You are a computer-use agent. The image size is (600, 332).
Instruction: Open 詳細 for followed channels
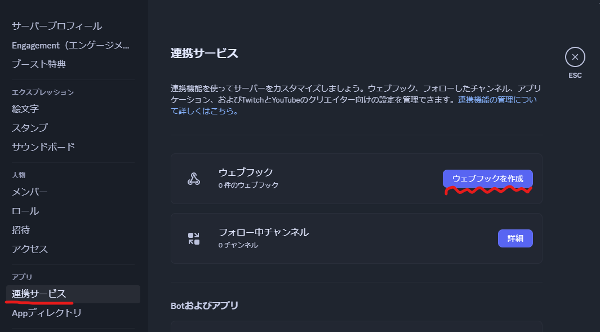(x=515, y=238)
